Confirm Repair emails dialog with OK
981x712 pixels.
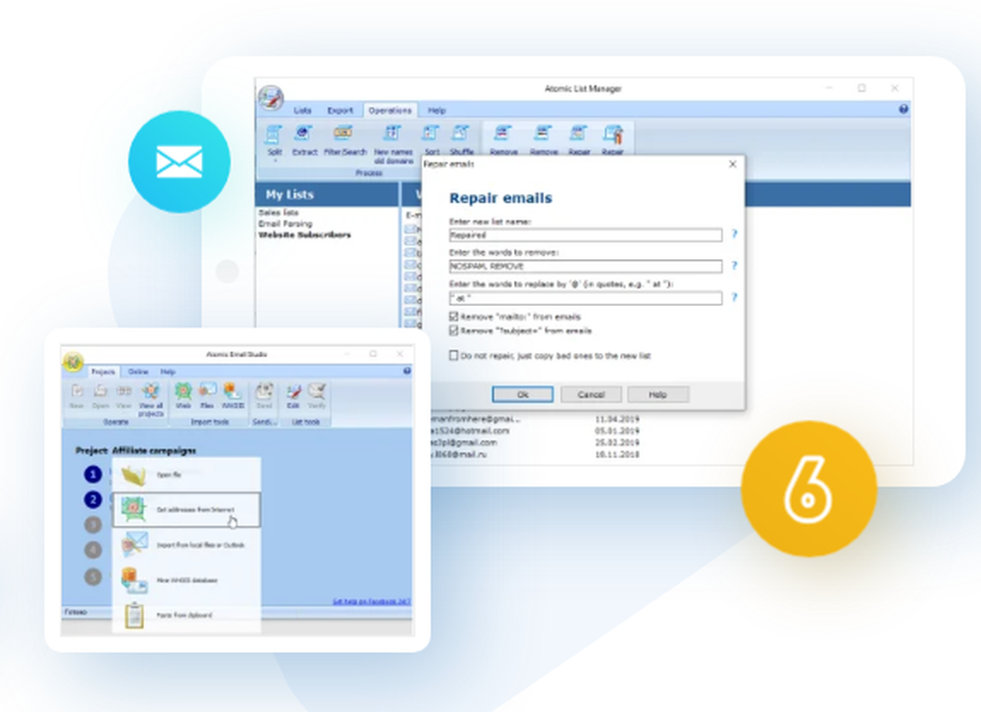point(523,394)
